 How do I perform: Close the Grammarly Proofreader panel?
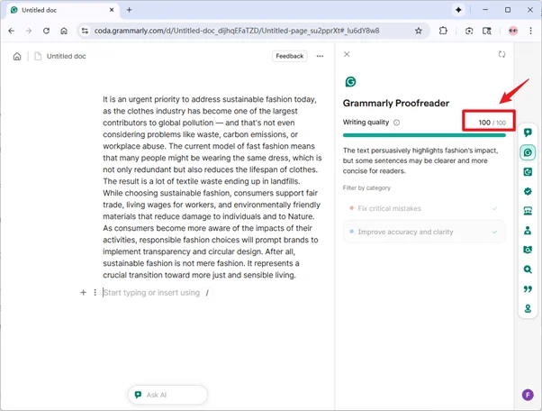(348, 55)
